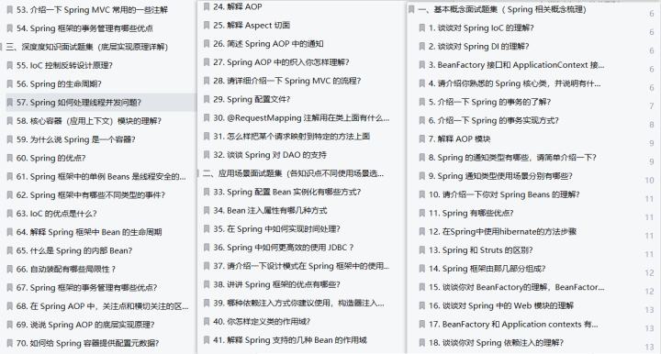Click bookmark icon beside '60. Spring 的优点?'
The image size is (661, 354).
coord(10,158)
